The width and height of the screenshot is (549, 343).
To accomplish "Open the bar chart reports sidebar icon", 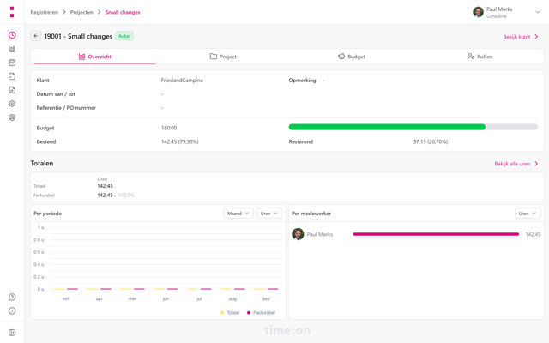I will coord(12,49).
